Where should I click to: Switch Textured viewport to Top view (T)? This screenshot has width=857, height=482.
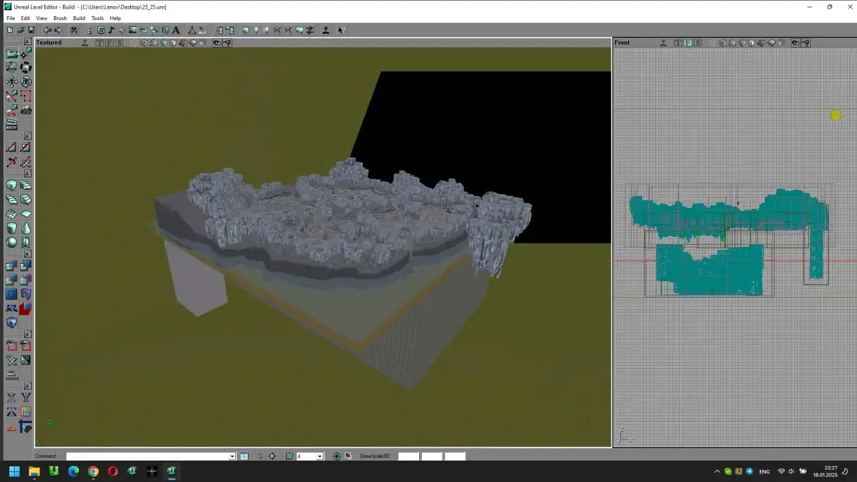[x=100, y=43]
